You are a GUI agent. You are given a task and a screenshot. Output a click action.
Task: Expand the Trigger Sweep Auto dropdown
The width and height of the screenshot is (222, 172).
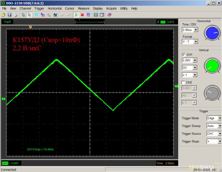coord(220,126)
